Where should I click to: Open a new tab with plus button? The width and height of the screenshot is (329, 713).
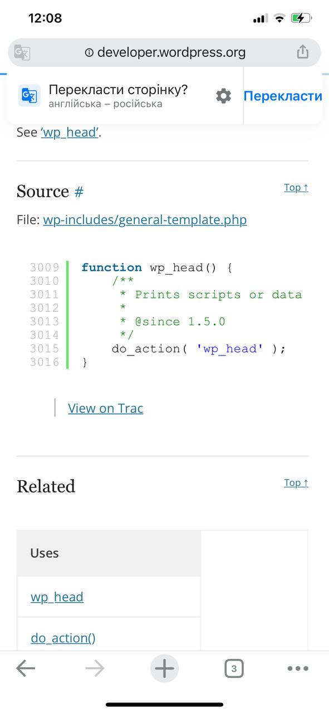click(164, 668)
